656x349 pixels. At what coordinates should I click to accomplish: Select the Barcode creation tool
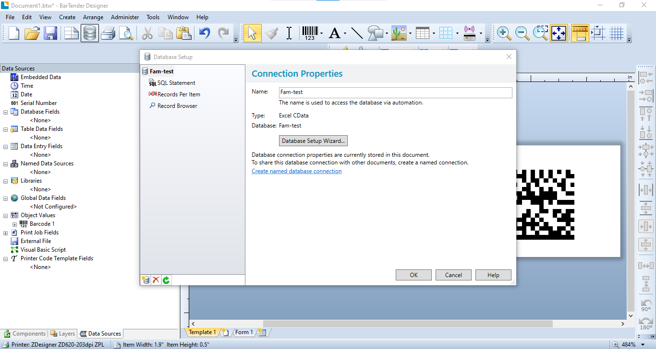310,33
